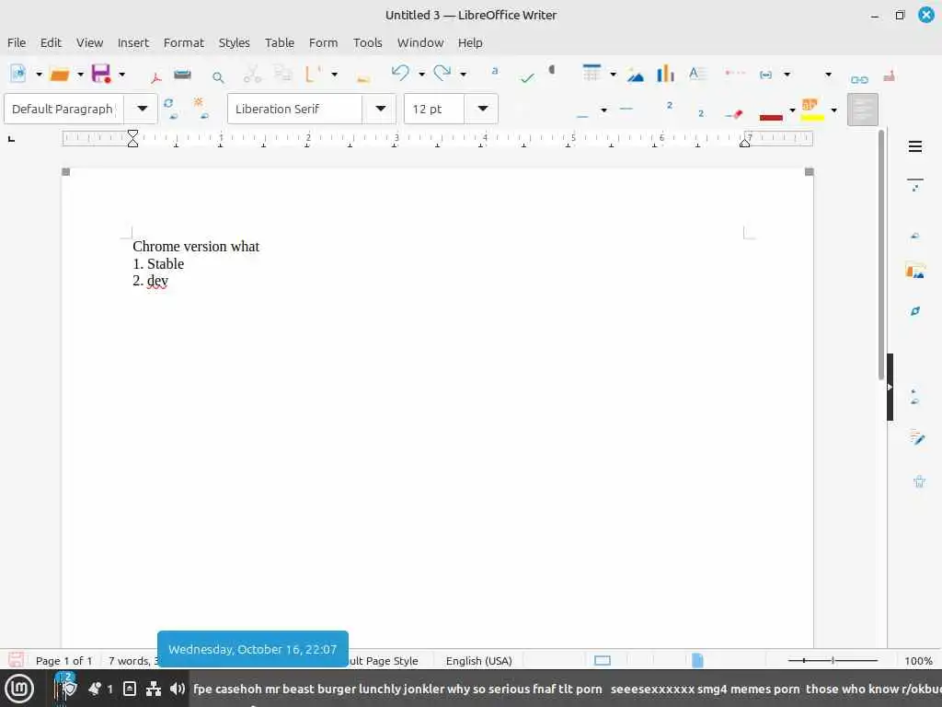942x707 pixels.
Task: Undo the last action
Action: point(400,73)
